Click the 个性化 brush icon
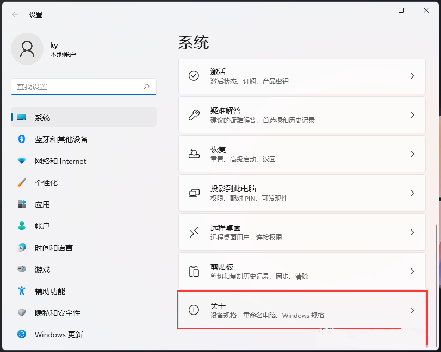 click(21, 183)
